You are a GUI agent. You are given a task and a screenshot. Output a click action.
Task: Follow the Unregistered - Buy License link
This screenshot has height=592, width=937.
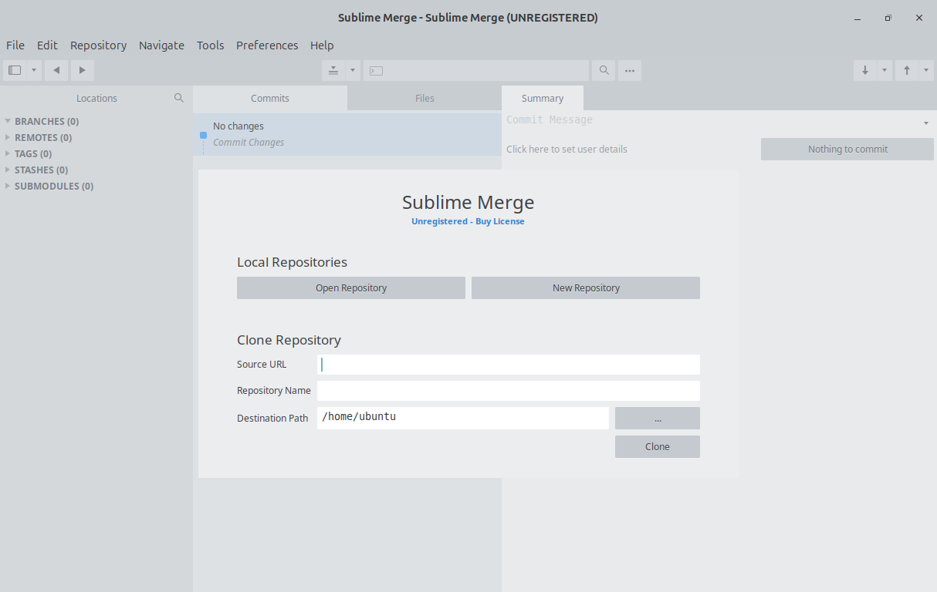pos(468,221)
